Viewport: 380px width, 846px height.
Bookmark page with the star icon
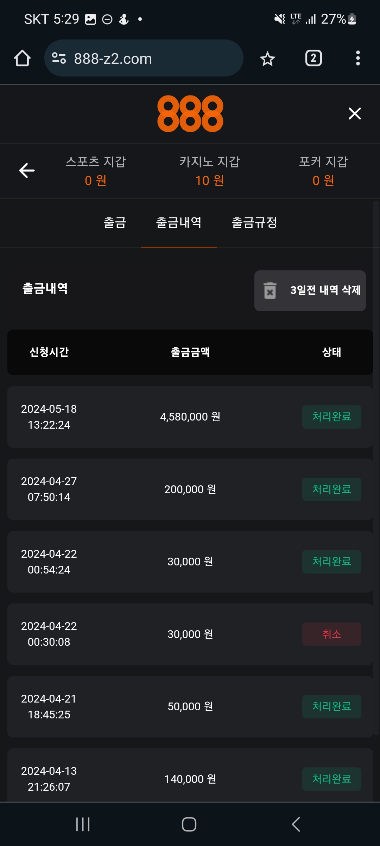267,59
